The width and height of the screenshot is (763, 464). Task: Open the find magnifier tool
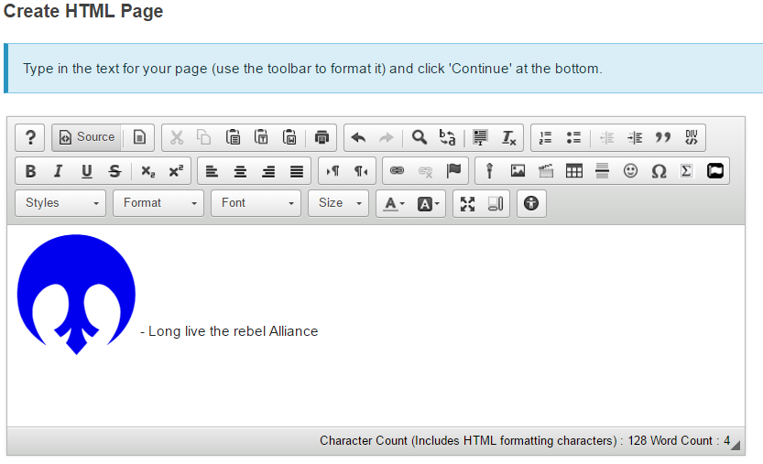click(419, 137)
